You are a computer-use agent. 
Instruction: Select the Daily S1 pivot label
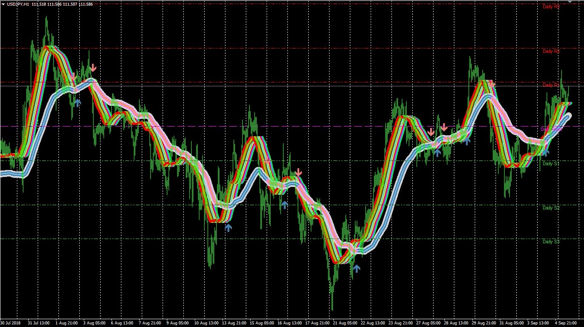point(551,163)
